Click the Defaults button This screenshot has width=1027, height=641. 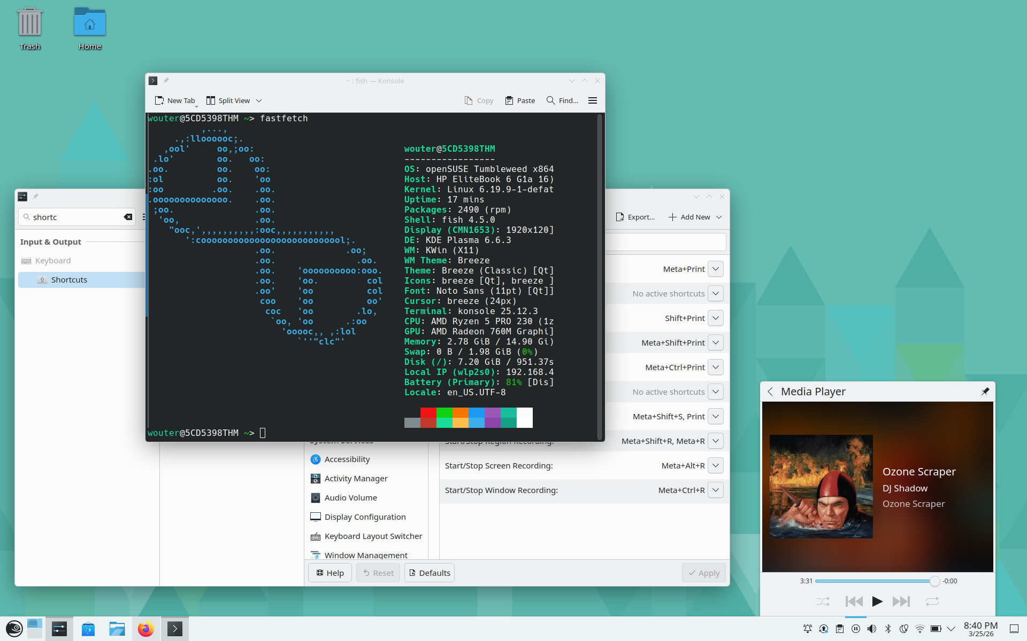(x=430, y=573)
